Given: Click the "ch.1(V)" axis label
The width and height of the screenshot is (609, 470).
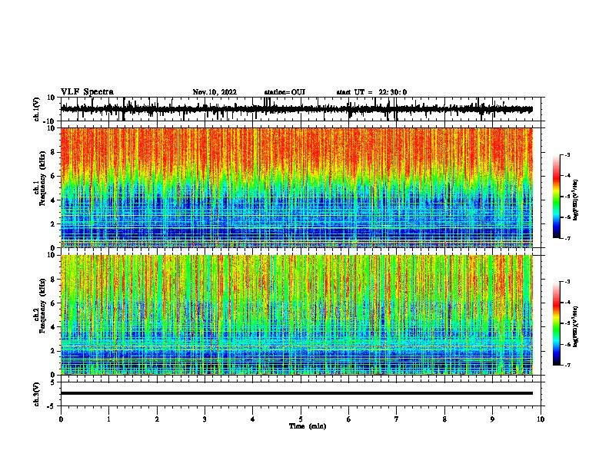Looking at the screenshot, I should 37,109.
